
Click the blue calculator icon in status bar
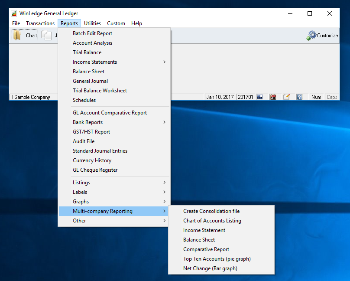[259, 97]
